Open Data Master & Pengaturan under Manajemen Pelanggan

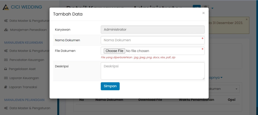(x=30, y=108)
